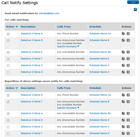
Task: Delete Selective Criteria B using trash icon
Action: click(128, 40)
